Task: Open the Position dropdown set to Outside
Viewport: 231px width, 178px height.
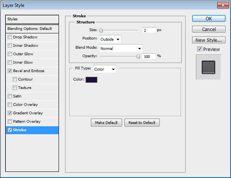Action: (x=110, y=39)
